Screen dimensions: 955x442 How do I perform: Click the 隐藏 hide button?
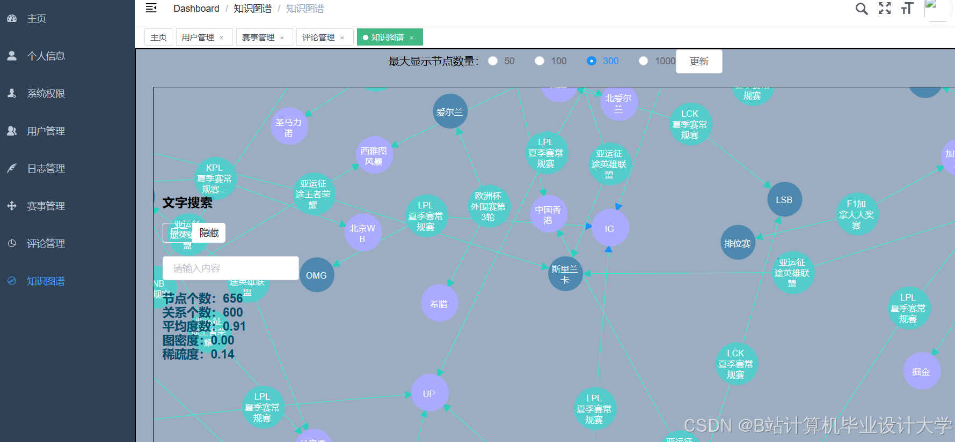[x=209, y=233]
